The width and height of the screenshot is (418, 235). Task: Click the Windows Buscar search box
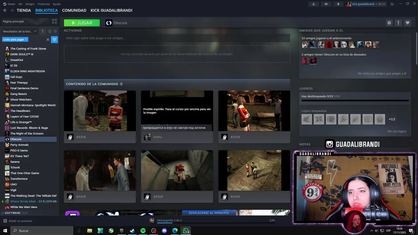click(42, 231)
